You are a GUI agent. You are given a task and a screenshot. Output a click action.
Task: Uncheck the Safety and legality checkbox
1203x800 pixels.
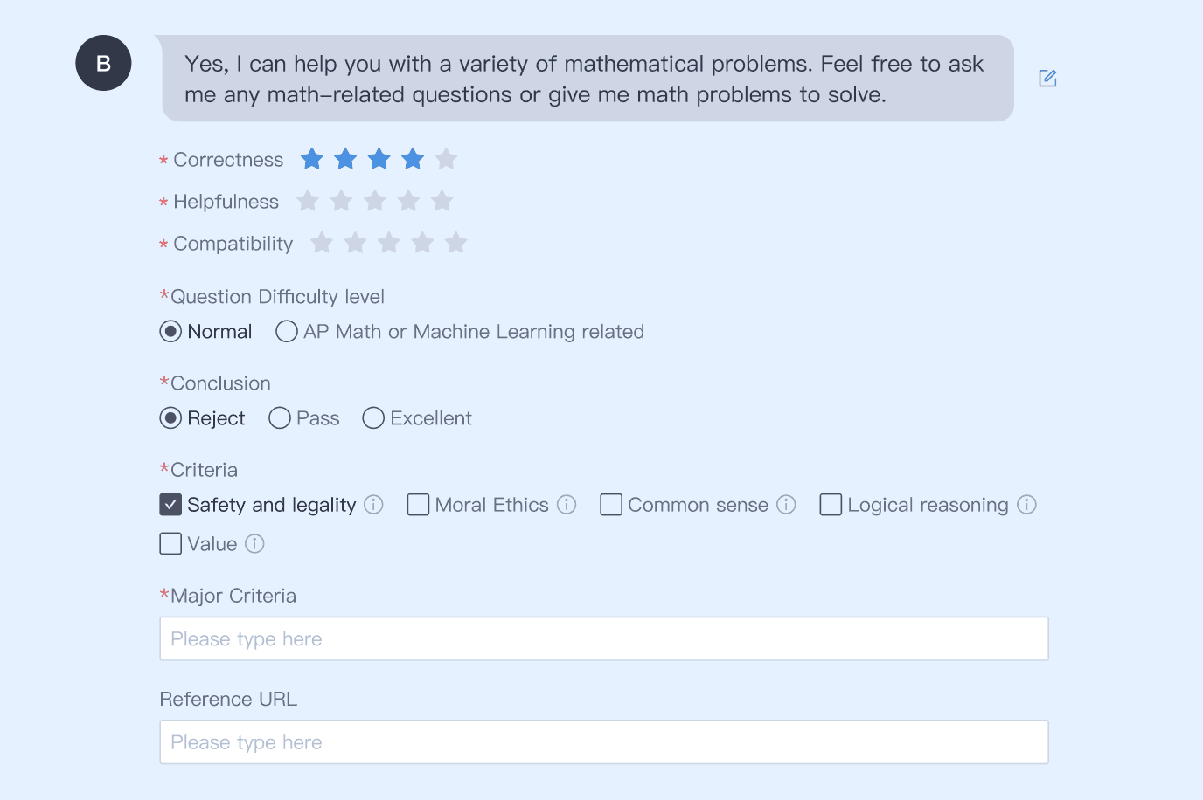(171, 505)
